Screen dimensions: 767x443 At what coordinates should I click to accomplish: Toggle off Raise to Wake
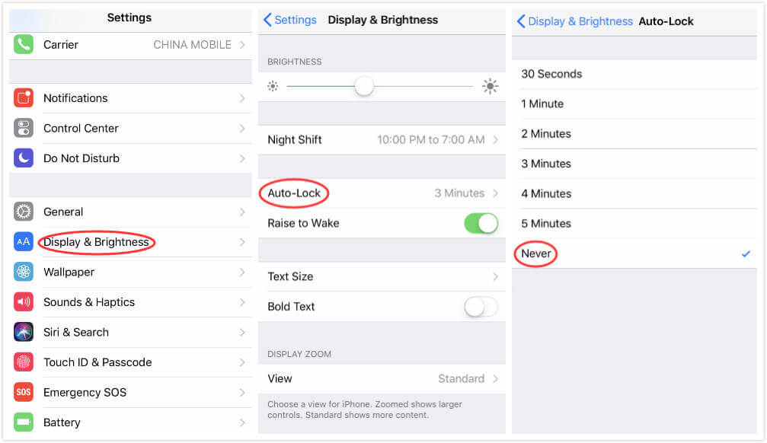pos(481,223)
